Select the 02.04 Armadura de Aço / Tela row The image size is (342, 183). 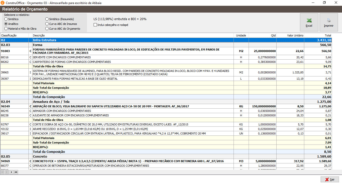[x=166, y=102]
